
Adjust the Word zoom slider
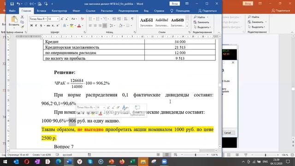195,155
